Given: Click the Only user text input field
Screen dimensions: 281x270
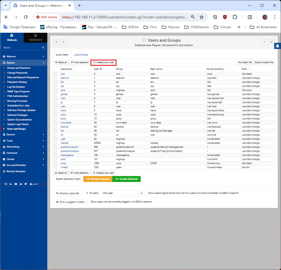Looking at the screenshot, I should pyautogui.click(x=126, y=193).
